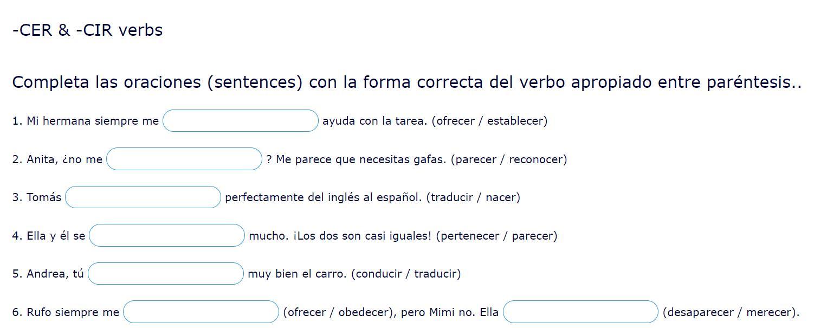Screen dimensions: 814x328
Task: Select the blank after 'Ella y él se'
Action: (x=167, y=236)
